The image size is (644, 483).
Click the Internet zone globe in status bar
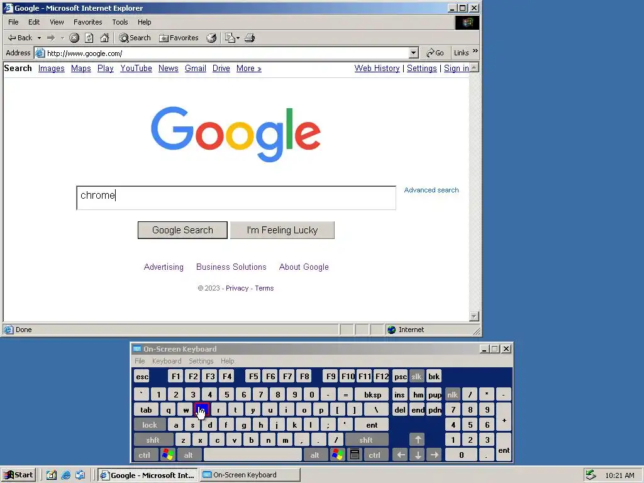pos(391,330)
